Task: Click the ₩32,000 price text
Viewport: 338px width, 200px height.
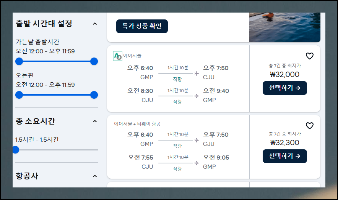Action: [284, 75]
